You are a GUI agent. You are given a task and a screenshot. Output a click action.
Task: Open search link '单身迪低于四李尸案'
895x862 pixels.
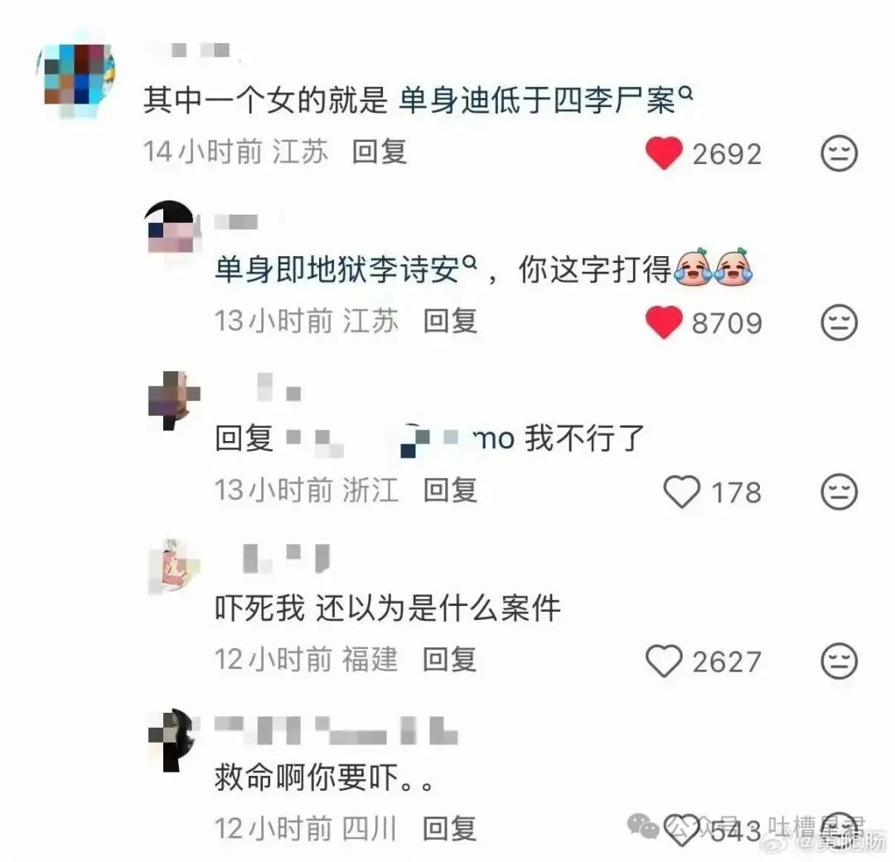(x=545, y=100)
